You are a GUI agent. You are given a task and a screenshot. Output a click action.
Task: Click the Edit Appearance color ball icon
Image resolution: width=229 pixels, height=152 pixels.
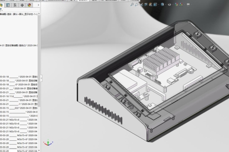(x=176, y=5)
